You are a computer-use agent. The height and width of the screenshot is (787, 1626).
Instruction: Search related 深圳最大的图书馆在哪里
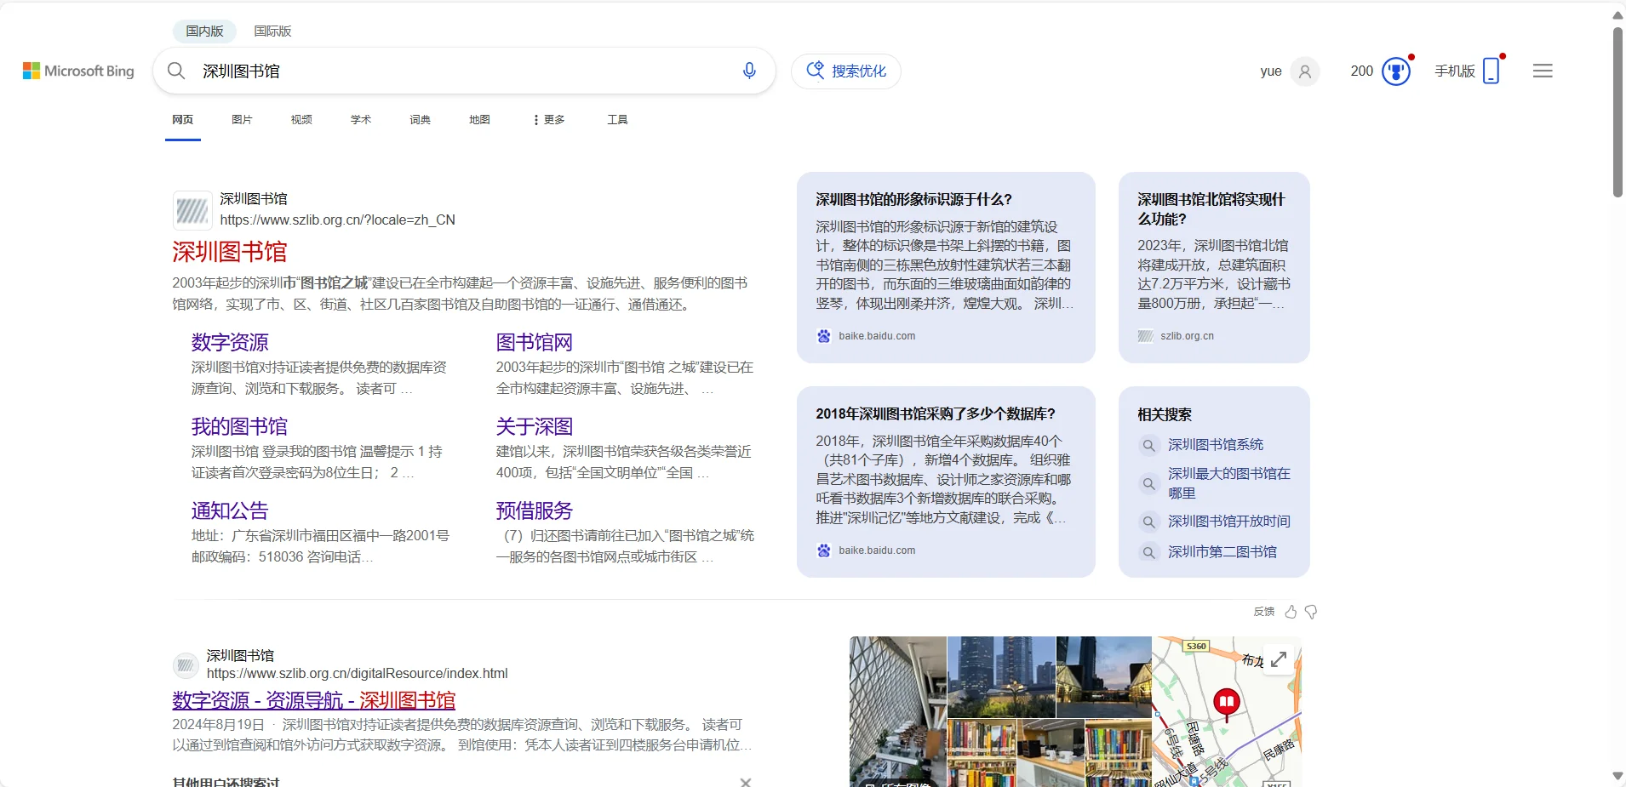pos(1229,483)
